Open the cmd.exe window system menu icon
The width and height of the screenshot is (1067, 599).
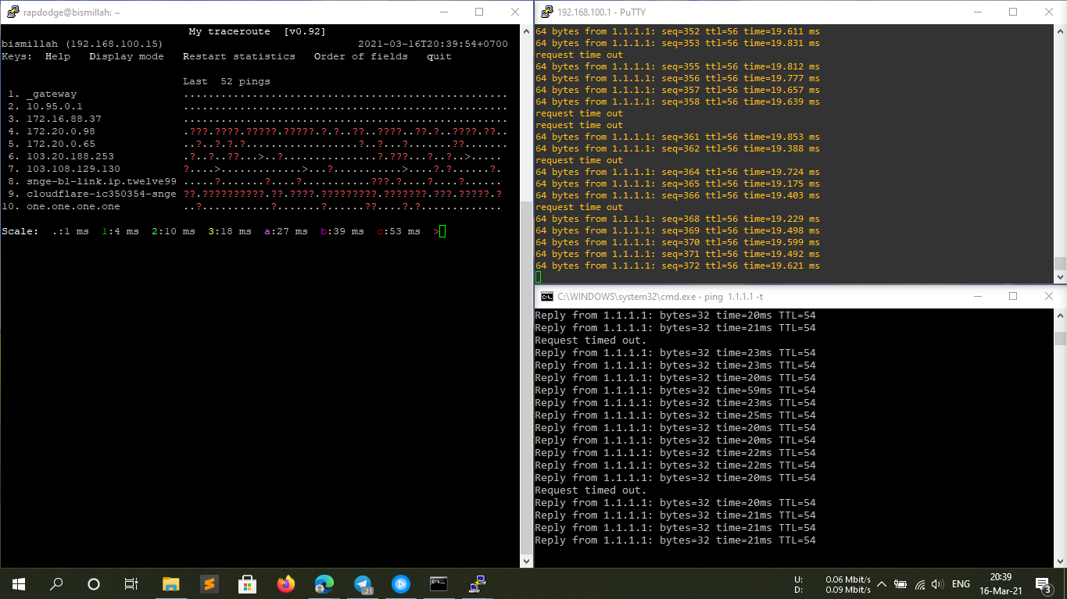(547, 297)
